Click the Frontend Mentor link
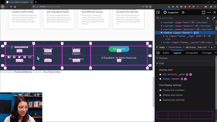Image resolution: width=217 pixels, height=122 pixels. pyautogui.click(x=23, y=72)
